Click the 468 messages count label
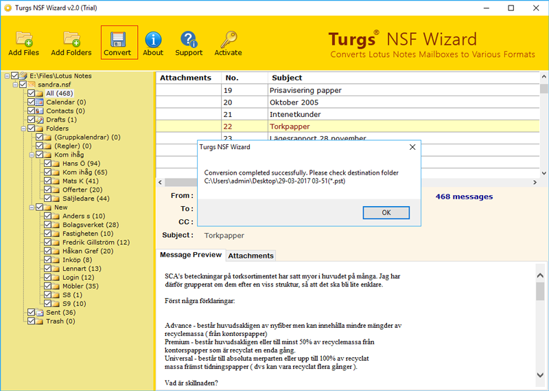This screenshot has height=391, width=549. (464, 197)
